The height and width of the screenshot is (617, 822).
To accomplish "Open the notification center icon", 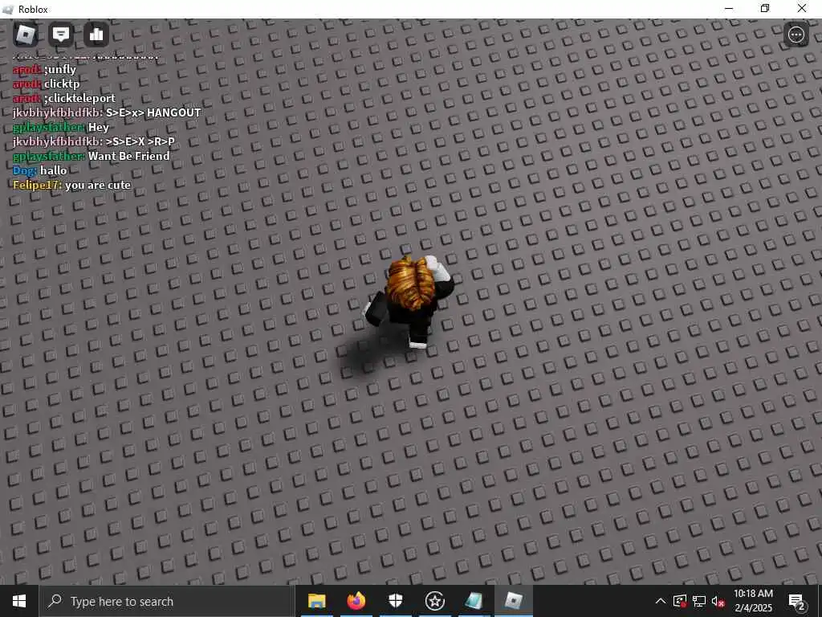I will 797,601.
